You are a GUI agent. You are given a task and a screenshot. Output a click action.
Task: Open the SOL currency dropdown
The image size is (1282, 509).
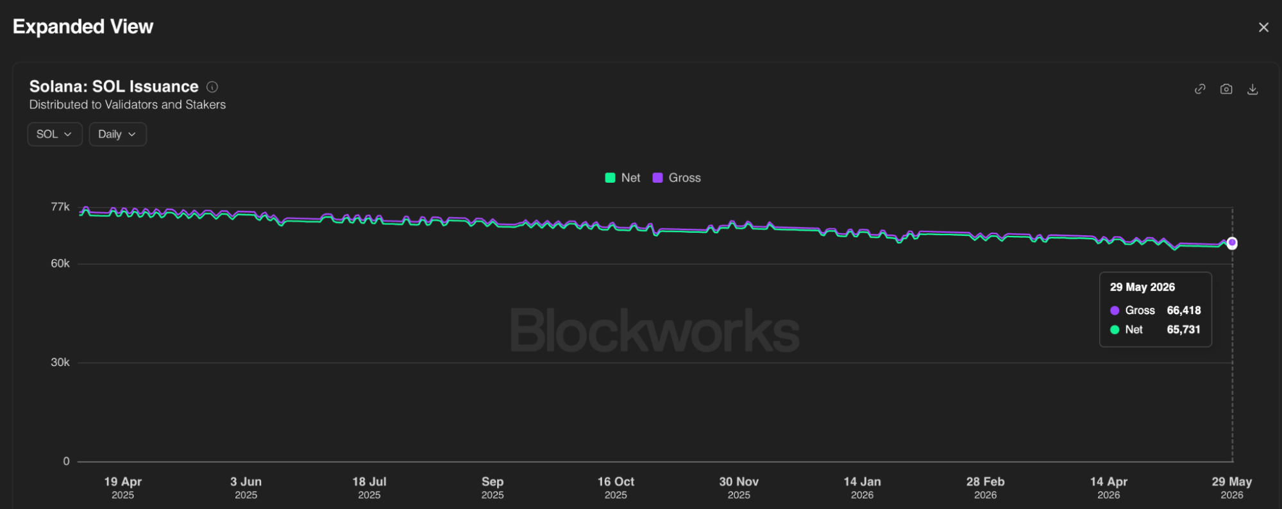(x=55, y=134)
